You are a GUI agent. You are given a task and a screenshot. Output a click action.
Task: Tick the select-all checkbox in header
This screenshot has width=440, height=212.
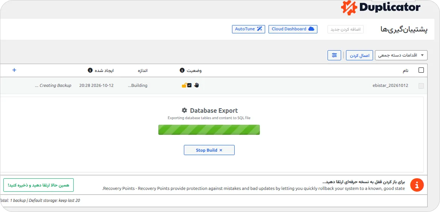tap(421, 70)
